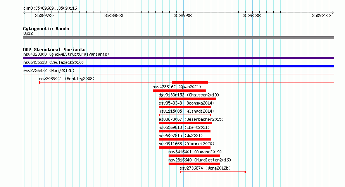This screenshot has width=345, height=187.
Task: Click the red bar under esv3543348
Action: click(x=185, y=107)
